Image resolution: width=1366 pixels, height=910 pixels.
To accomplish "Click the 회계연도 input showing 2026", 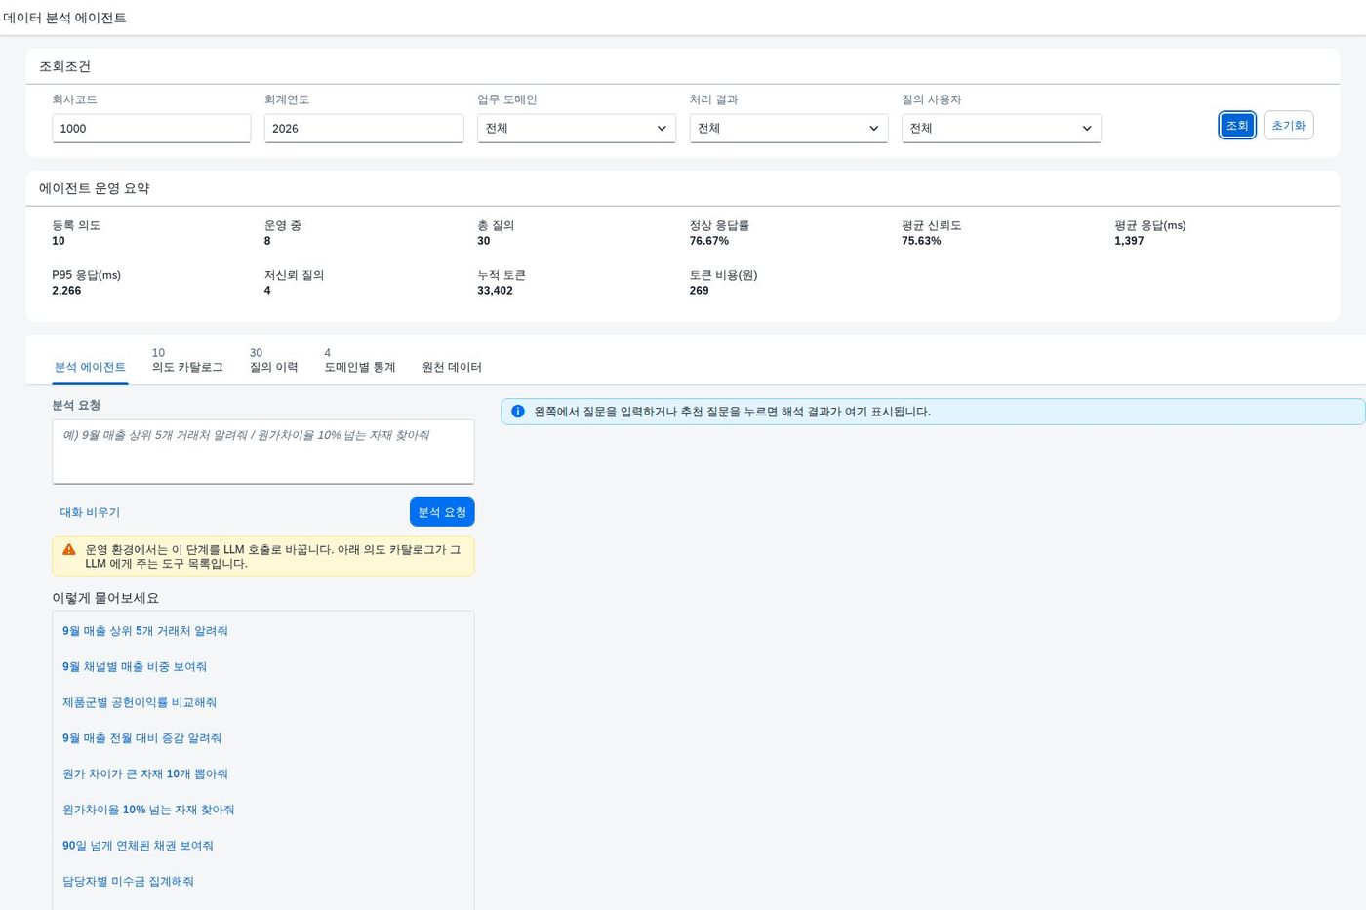I will (364, 129).
